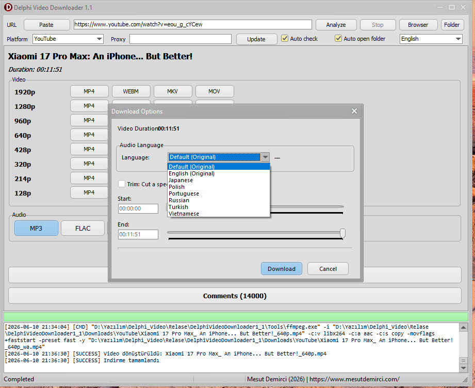Close the Download Options dialog
475x388 pixels.
click(354, 111)
